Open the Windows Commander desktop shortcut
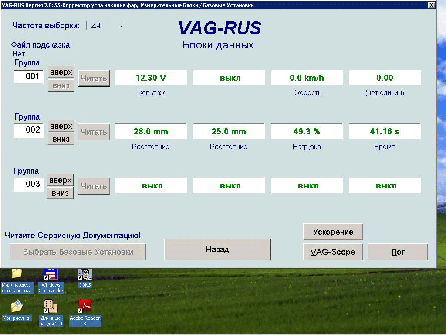 click(x=51, y=275)
